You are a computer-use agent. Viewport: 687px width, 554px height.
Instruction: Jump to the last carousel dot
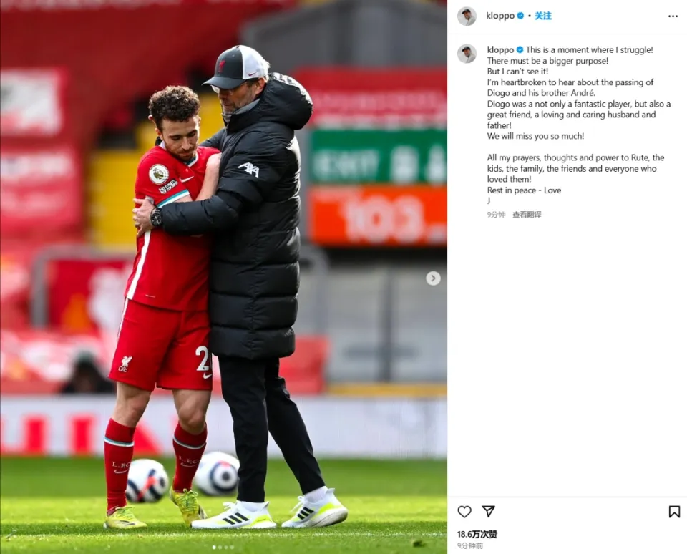[232, 547]
